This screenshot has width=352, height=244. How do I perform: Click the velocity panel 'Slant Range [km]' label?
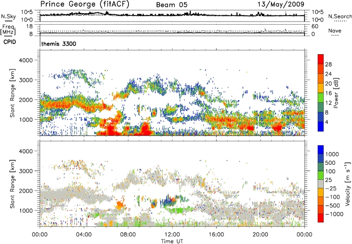tap(12, 184)
